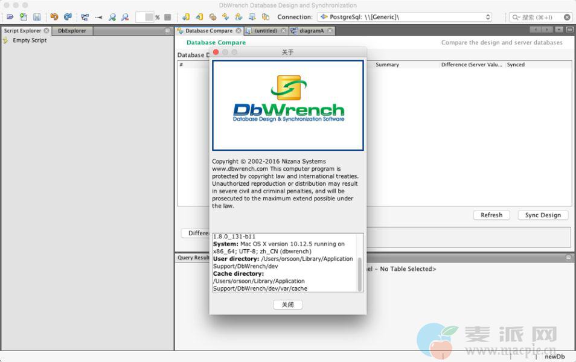Open the Connection PostgreSql dropdown
Image resolution: width=576 pixels, height=362 pixels.
(x=405, y=17)
